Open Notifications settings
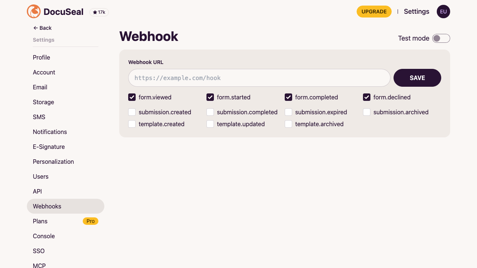477x268 pixels. point(66,132)
